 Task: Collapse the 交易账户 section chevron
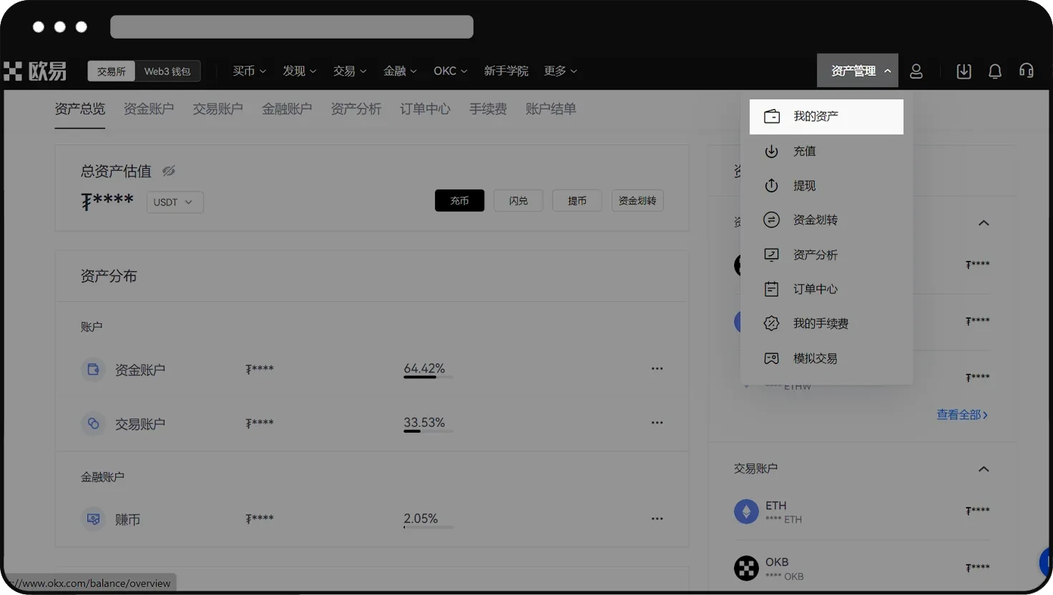point(984,469)
